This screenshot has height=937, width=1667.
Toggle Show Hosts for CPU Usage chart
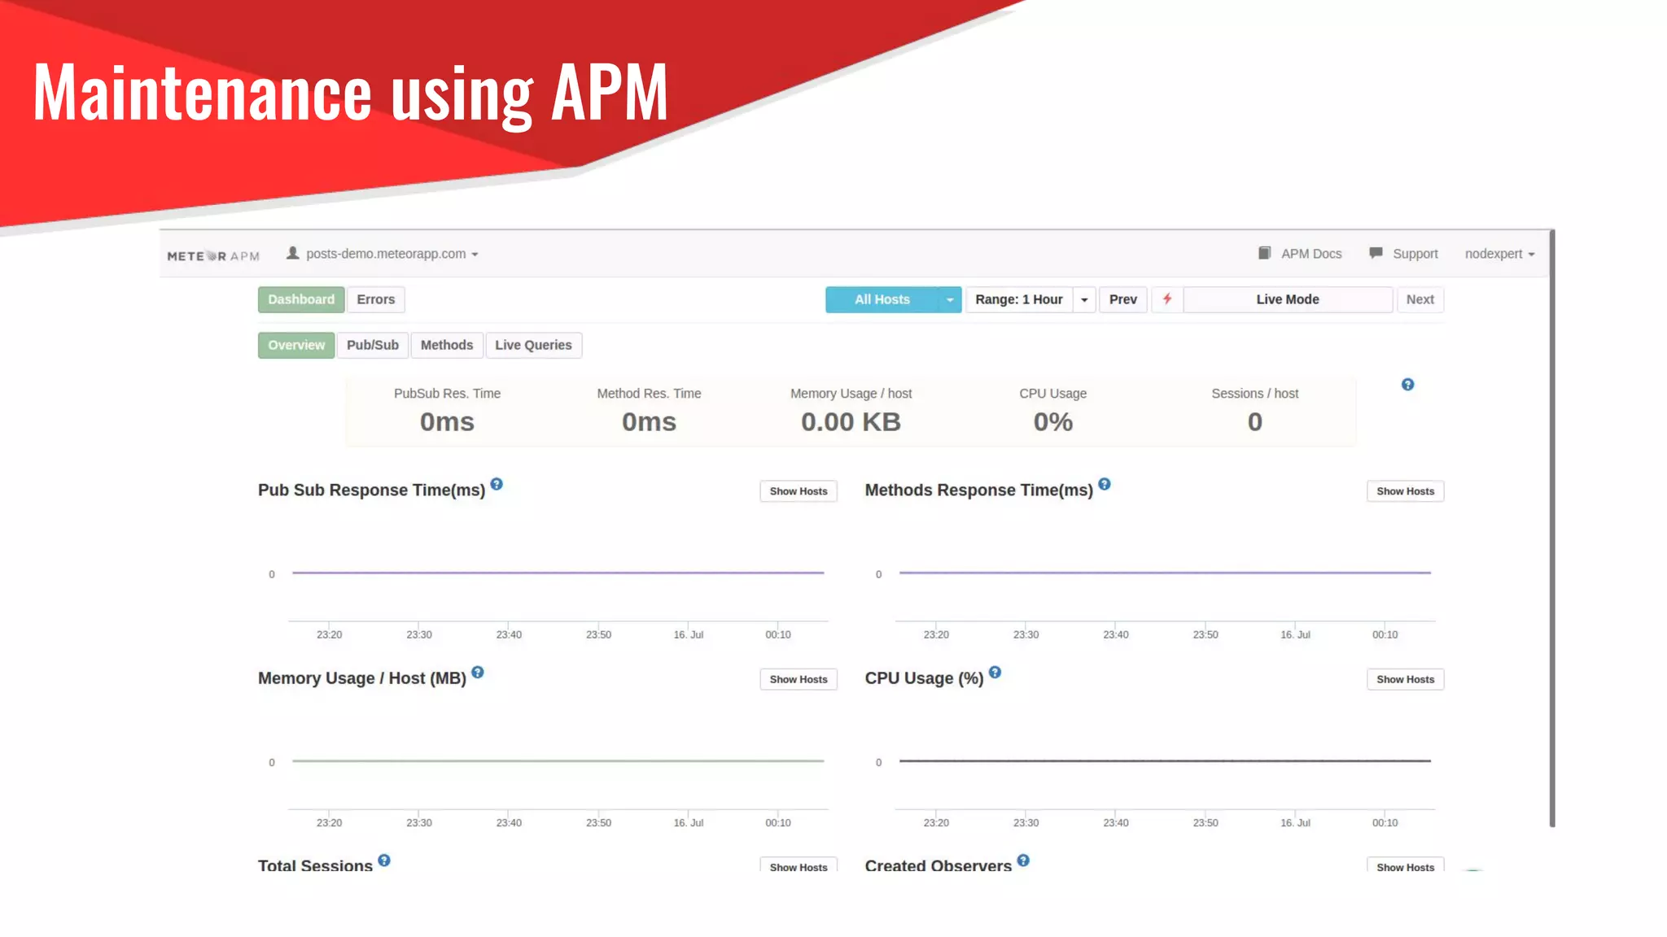coord(1405,679)
